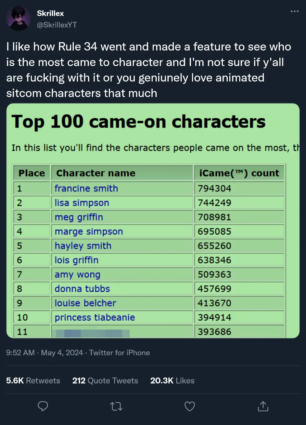Share the tweet via upload icon

(263, 406)
